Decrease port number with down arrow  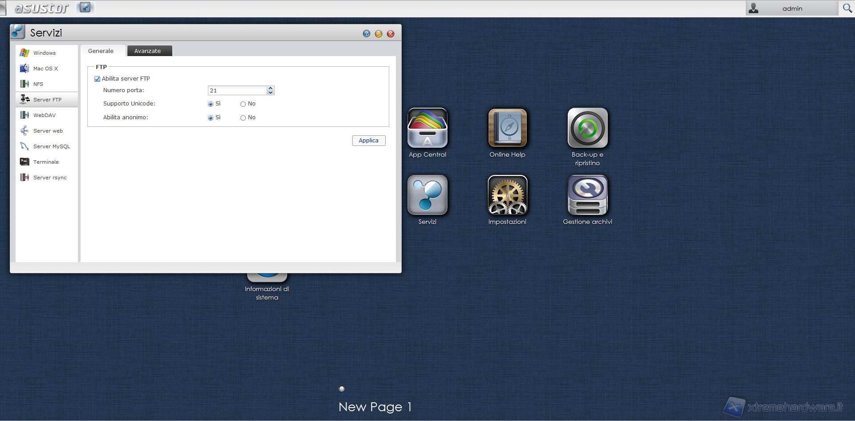(270, 93)
